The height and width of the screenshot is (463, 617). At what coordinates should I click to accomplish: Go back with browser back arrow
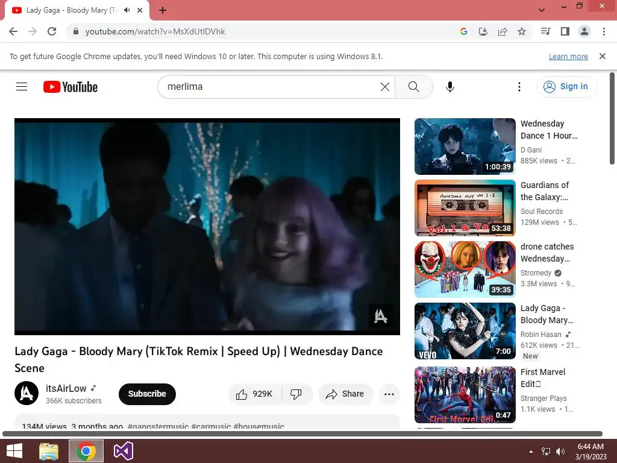coord(13,31)
